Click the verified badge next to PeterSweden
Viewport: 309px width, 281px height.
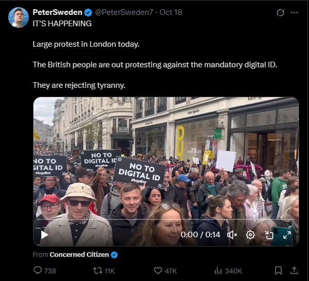[88, 12]
